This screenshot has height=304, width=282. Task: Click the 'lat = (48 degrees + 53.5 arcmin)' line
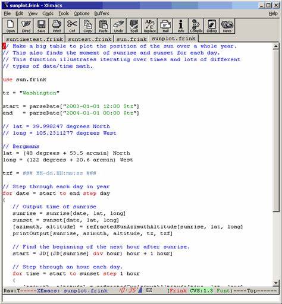pos(66,153)
